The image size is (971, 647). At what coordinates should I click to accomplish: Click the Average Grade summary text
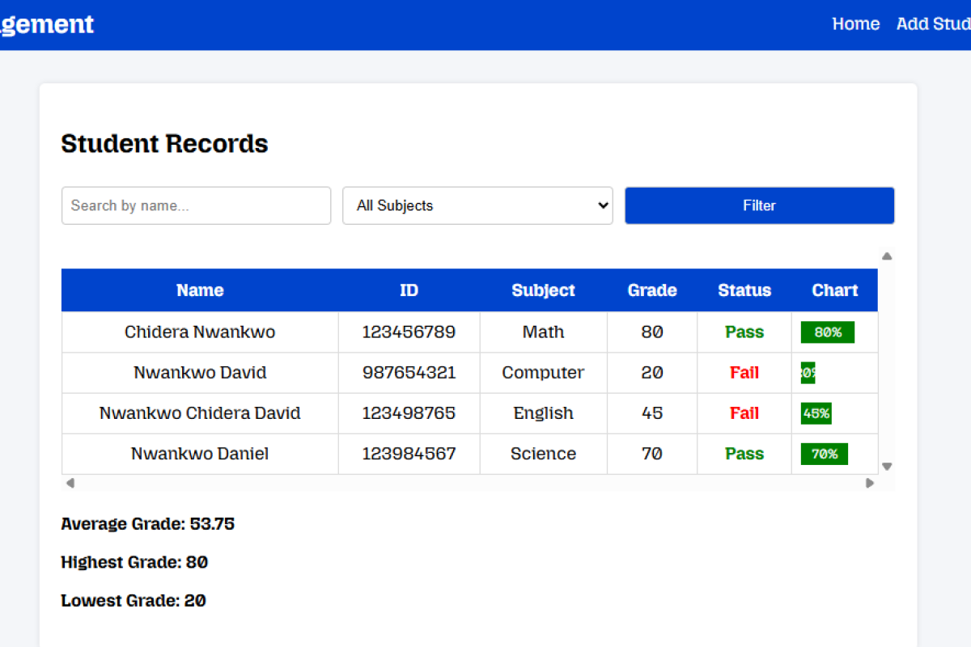(147, 523)
